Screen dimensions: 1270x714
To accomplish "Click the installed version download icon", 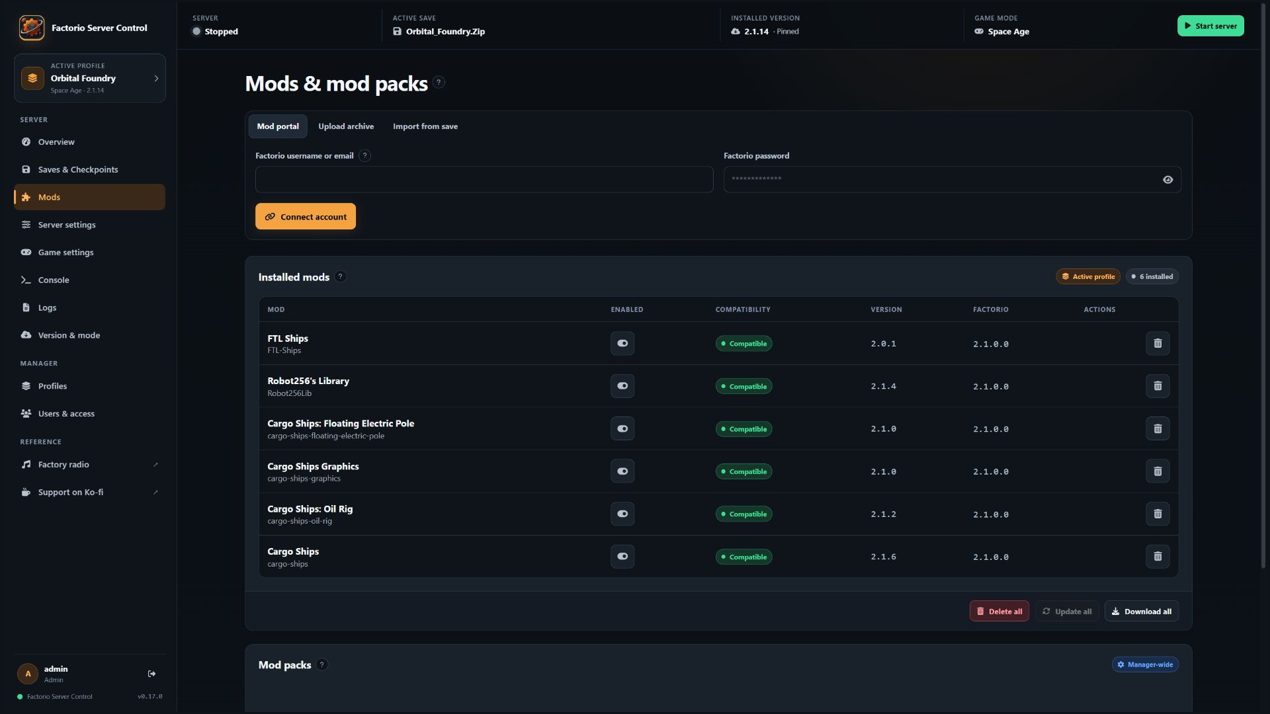I will click(736, 32).
